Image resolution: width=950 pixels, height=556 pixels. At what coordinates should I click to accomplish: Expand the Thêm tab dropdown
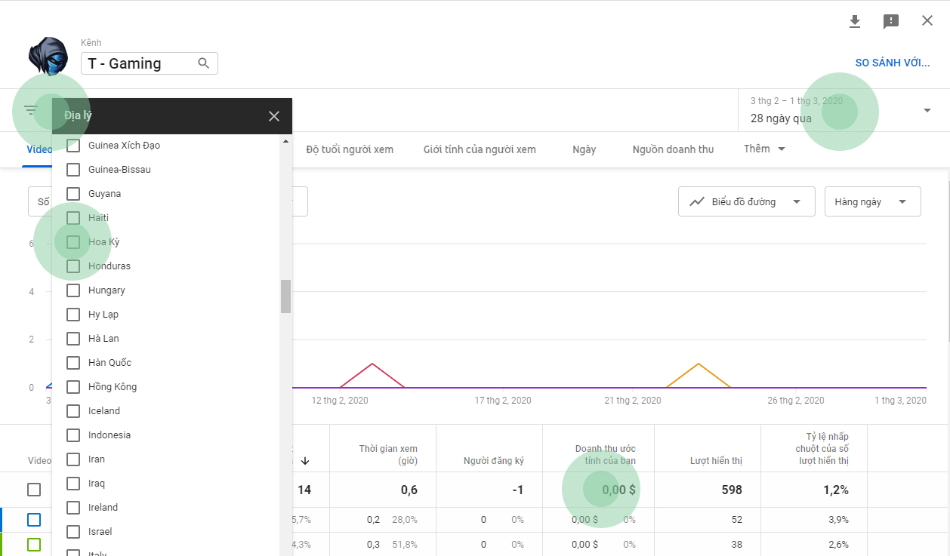tap(764, 149)
